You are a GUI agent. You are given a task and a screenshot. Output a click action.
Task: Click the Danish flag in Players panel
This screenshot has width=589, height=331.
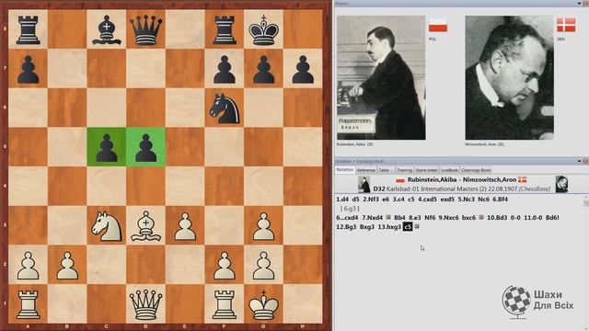tap(566, 25)
